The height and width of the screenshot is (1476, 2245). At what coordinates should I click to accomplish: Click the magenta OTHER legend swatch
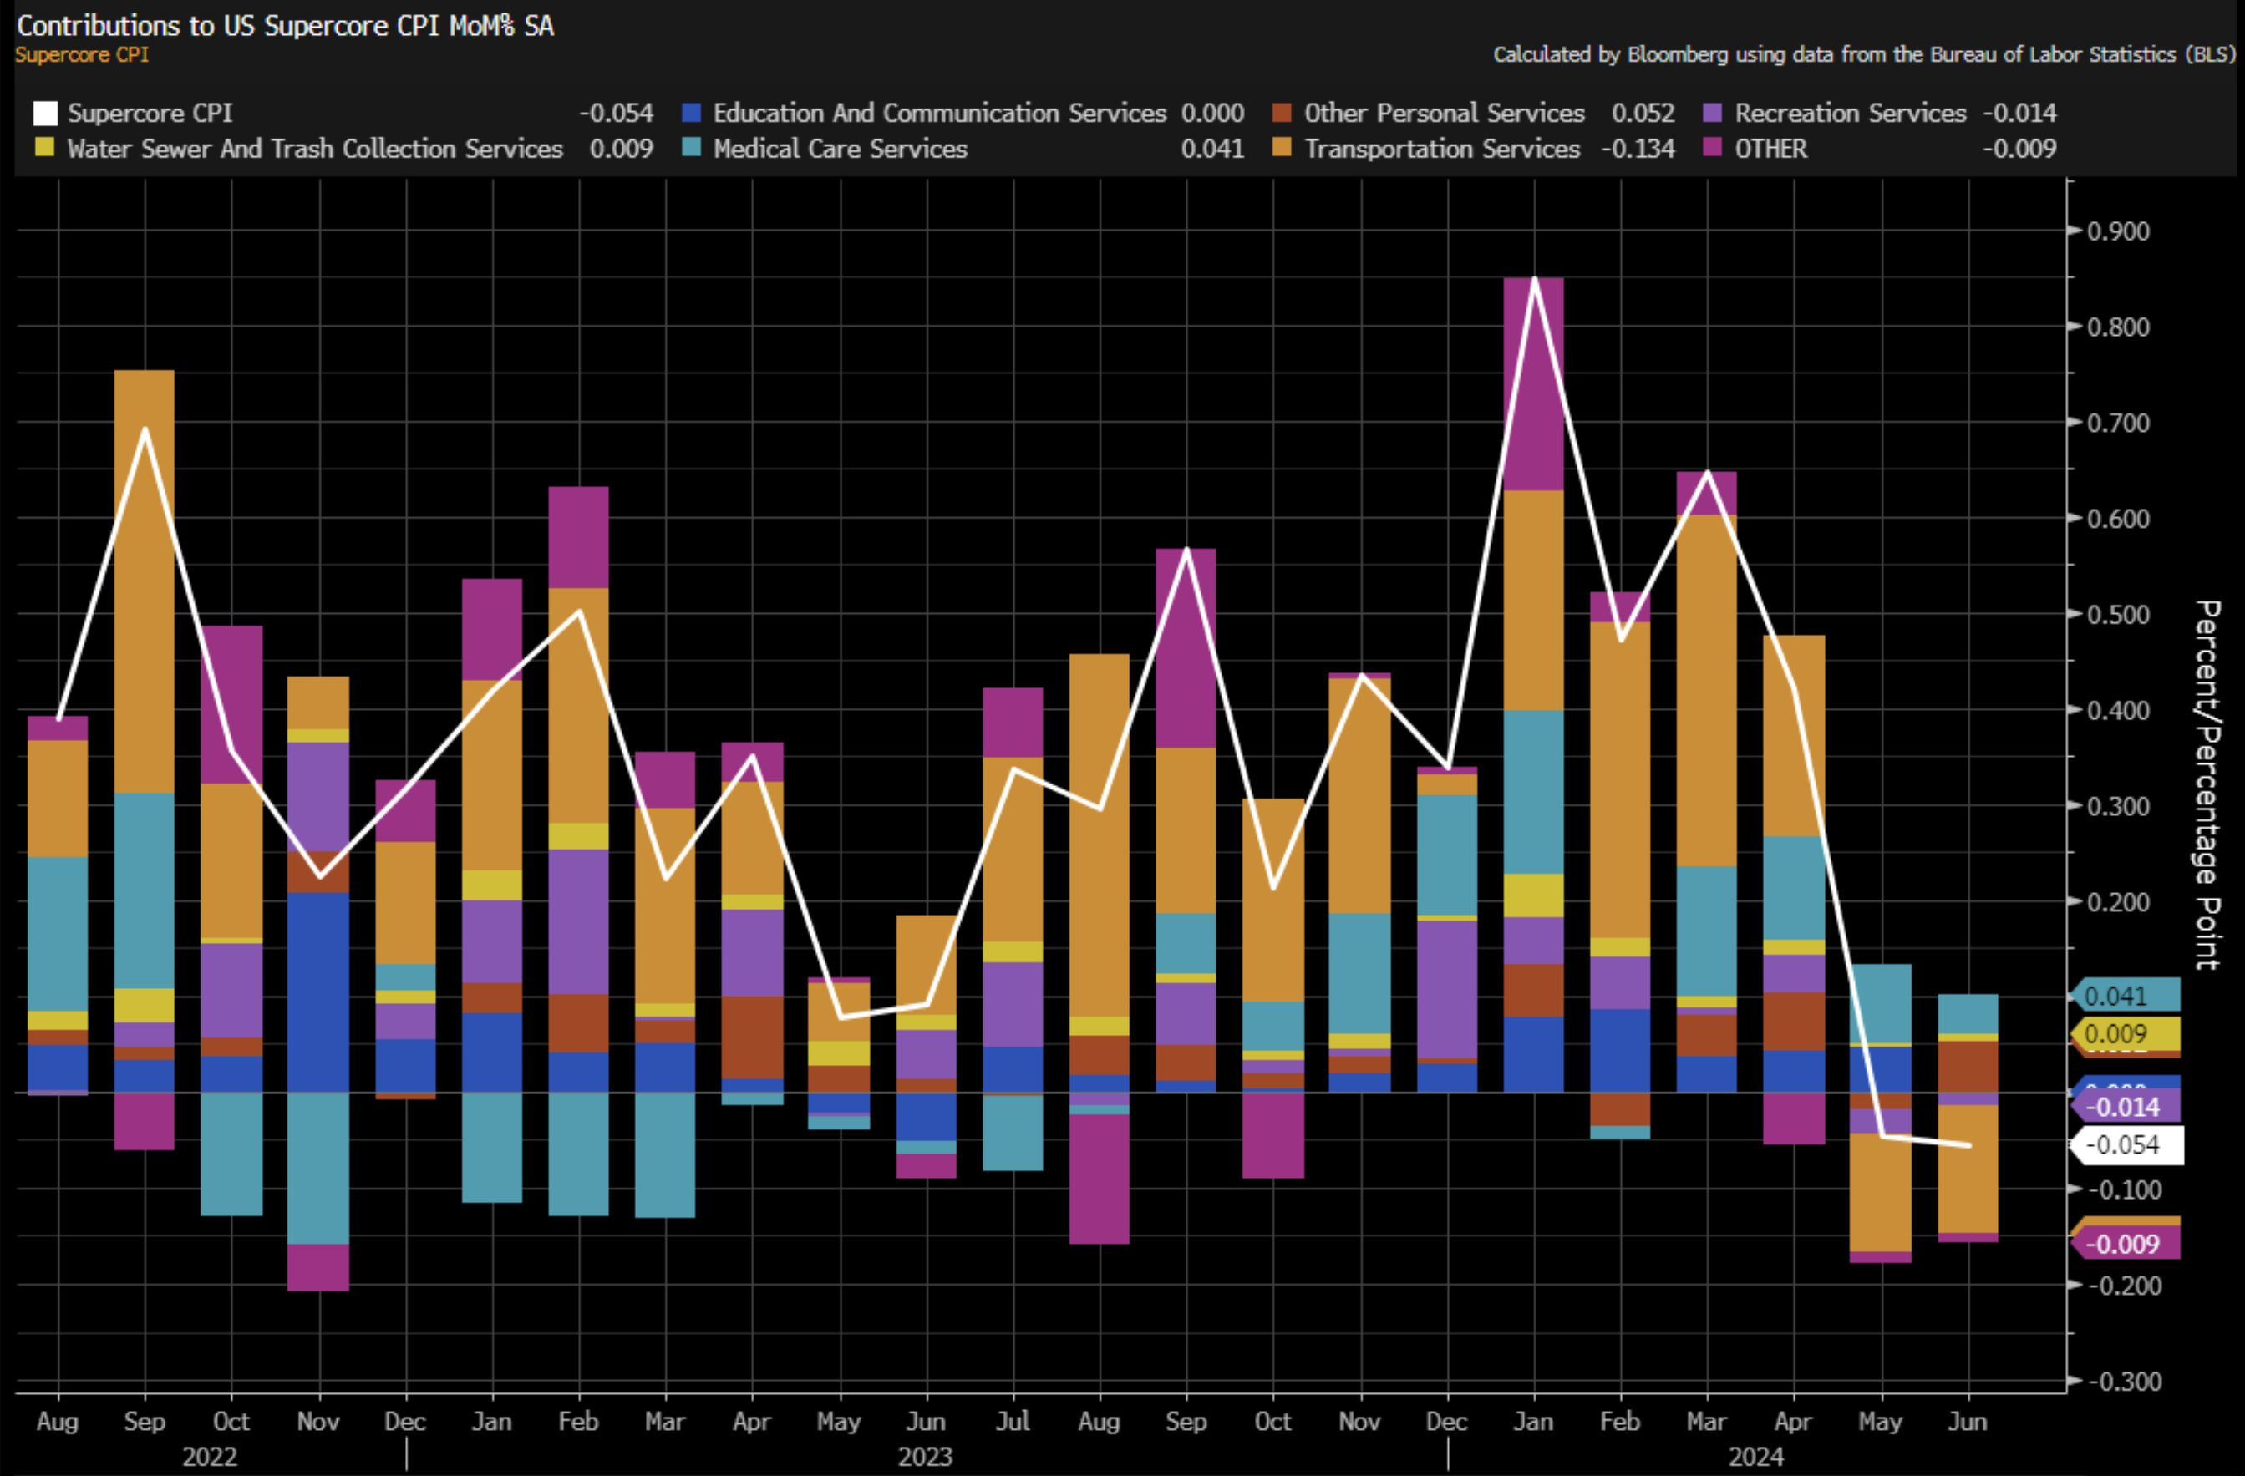coord(1712,148)
